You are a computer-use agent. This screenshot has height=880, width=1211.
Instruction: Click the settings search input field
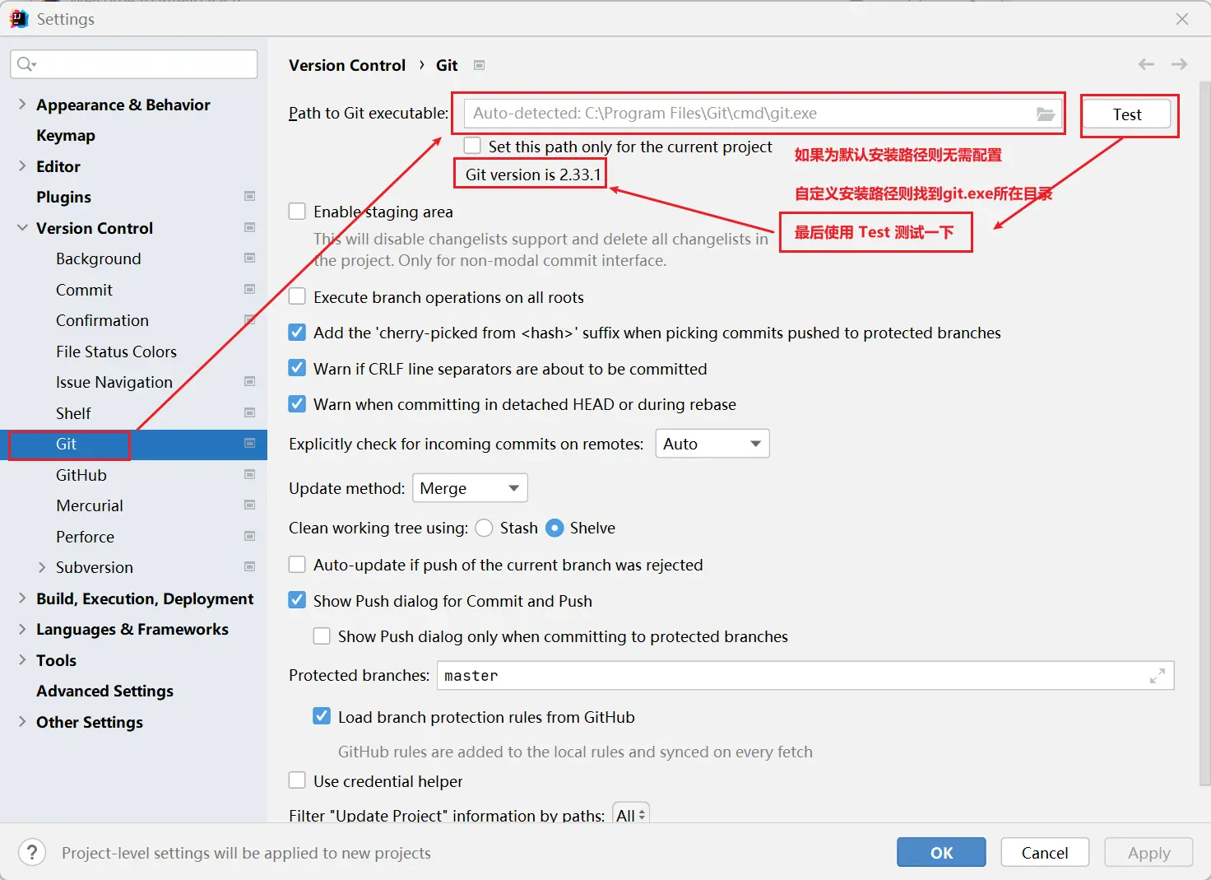tap(134, 64)
